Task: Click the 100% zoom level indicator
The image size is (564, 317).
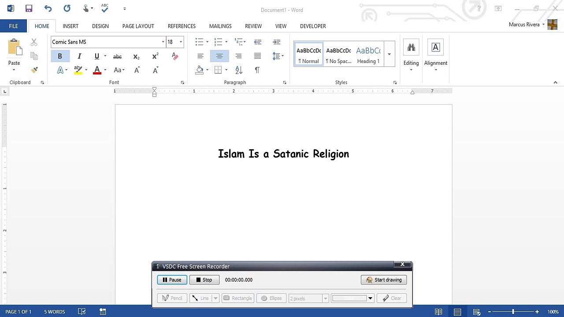Action: point(553,312)
